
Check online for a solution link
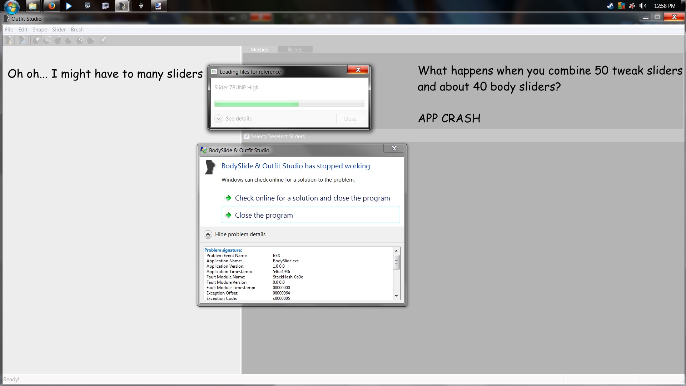(312, 198)
